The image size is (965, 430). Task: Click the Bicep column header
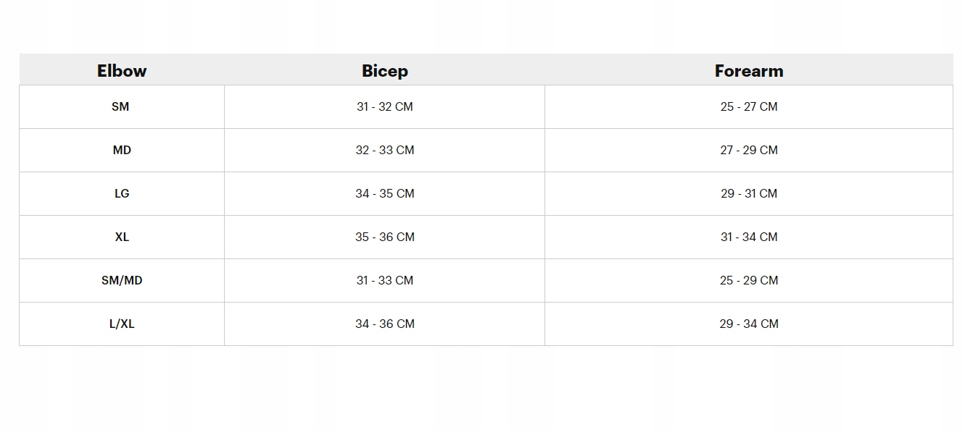click(385, 71)
